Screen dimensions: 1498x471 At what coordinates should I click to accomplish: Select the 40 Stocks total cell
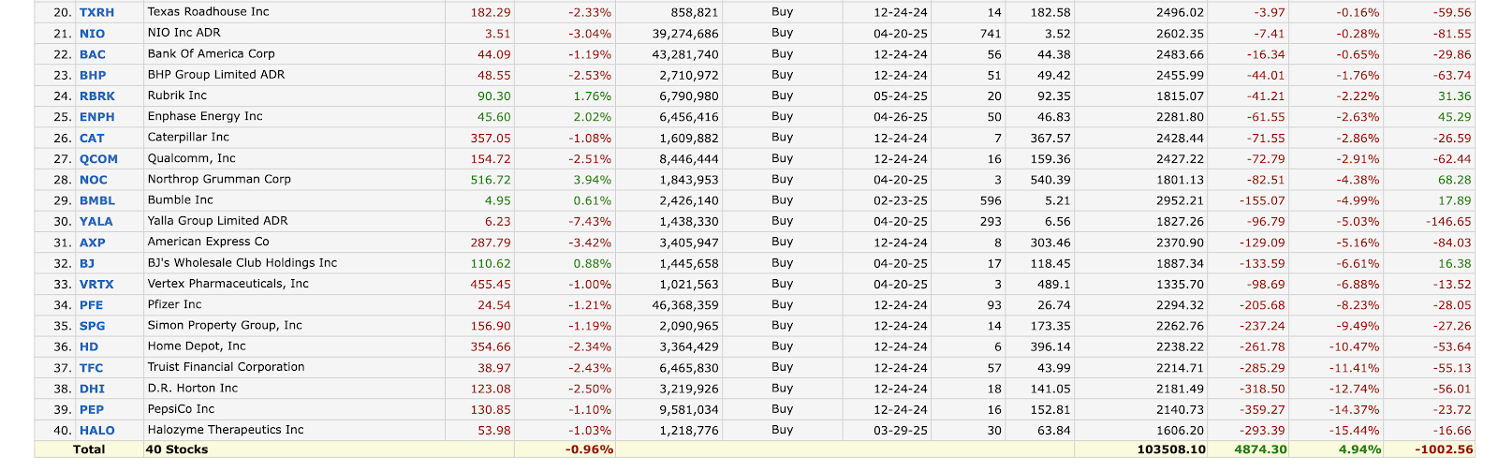click(x=294, y=449)
